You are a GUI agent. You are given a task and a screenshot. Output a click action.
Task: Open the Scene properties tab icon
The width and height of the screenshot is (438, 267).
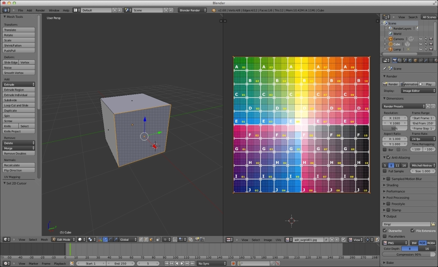(x=405, y=60)
